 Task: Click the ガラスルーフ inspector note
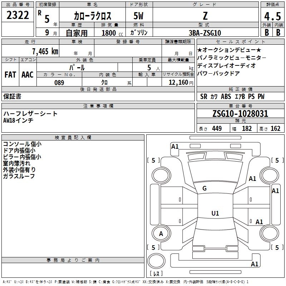19,176
